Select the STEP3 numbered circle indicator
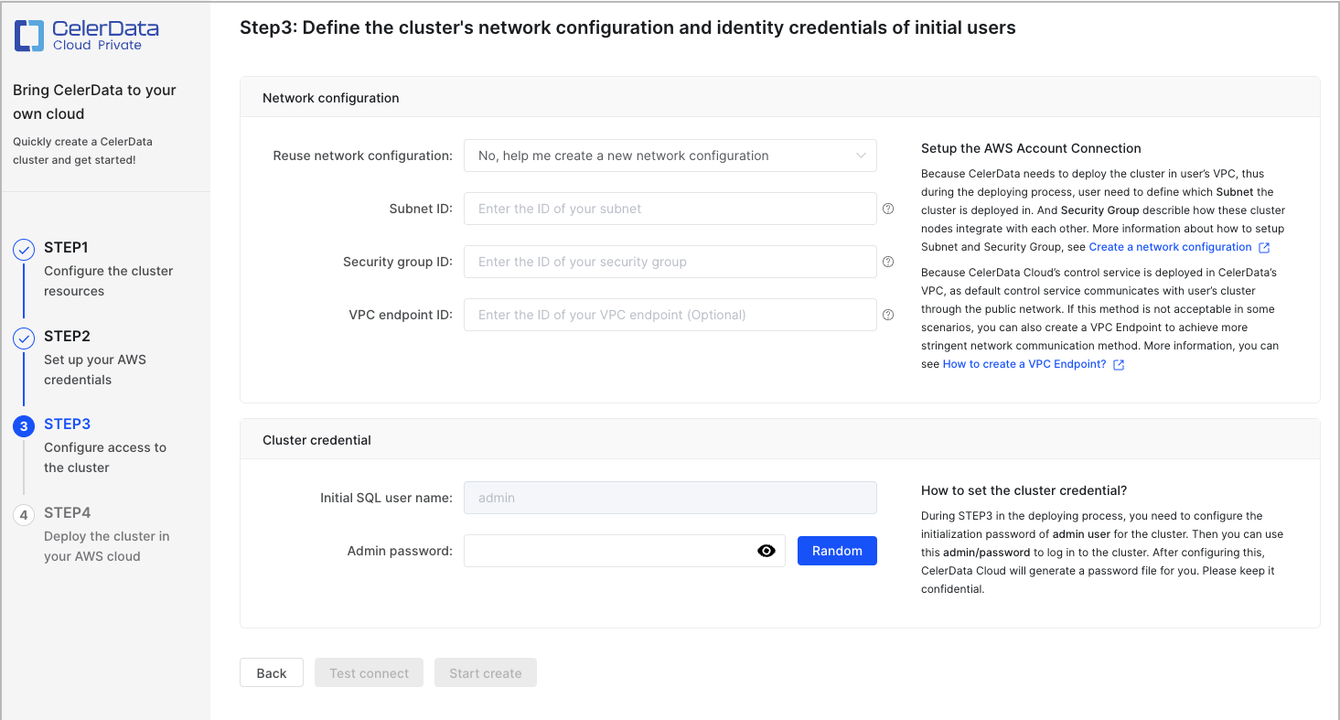Screen dimensions: 1340x720 point(24,424)
